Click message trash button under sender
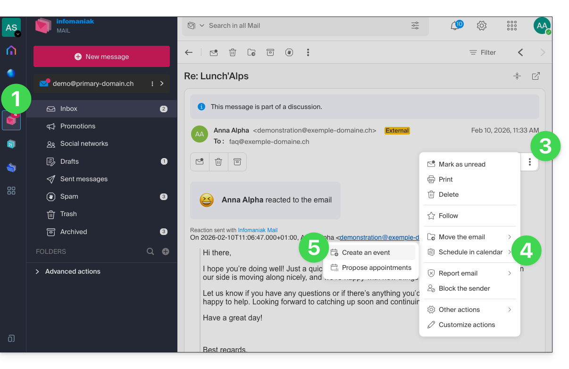The height and width of the screenshot is (369, 569). (218, 162)
